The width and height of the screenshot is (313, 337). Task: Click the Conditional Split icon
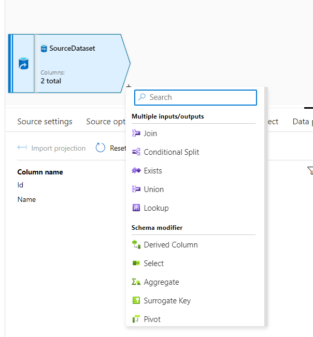click(x=136, y=152)
